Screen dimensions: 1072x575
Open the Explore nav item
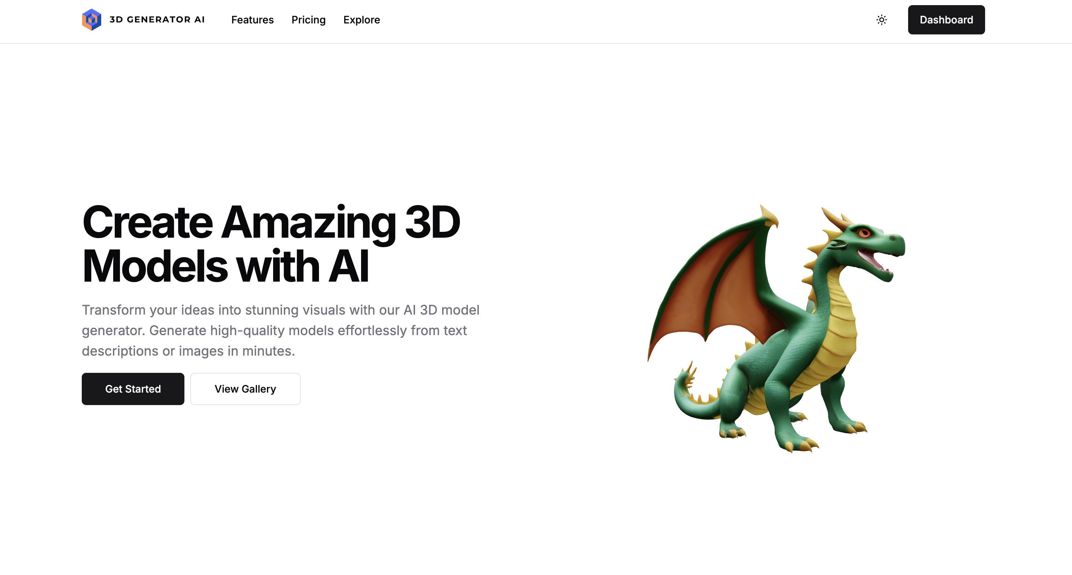pos(361,19)
